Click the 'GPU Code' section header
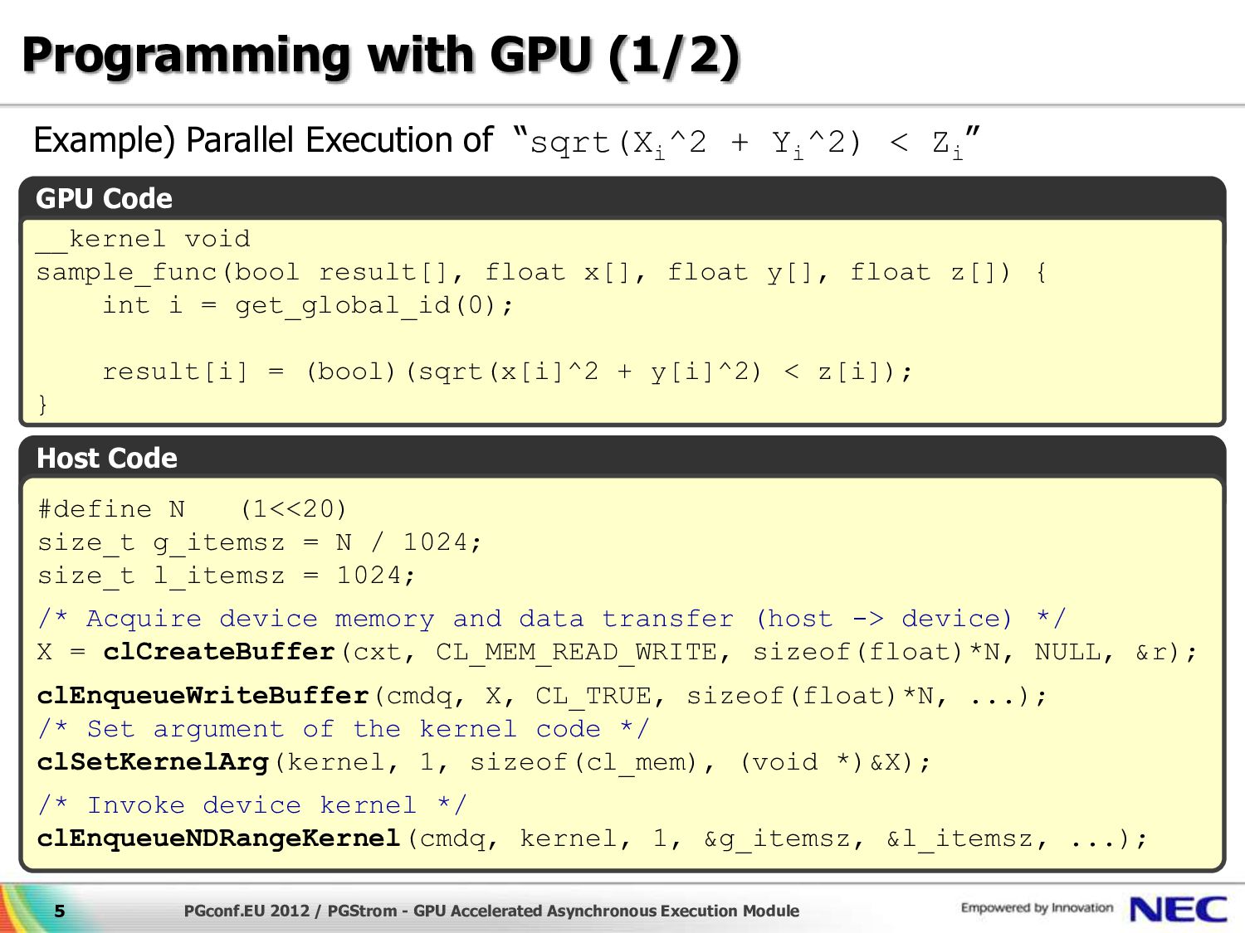The image size is (1245, 933). [x=105, y=199]
